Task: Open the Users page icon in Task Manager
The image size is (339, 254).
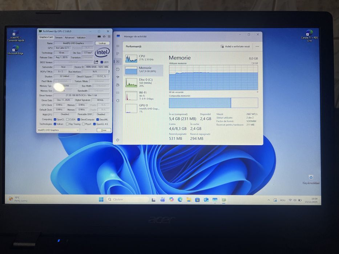Action: pyautogui.click(x=118, y=85)
